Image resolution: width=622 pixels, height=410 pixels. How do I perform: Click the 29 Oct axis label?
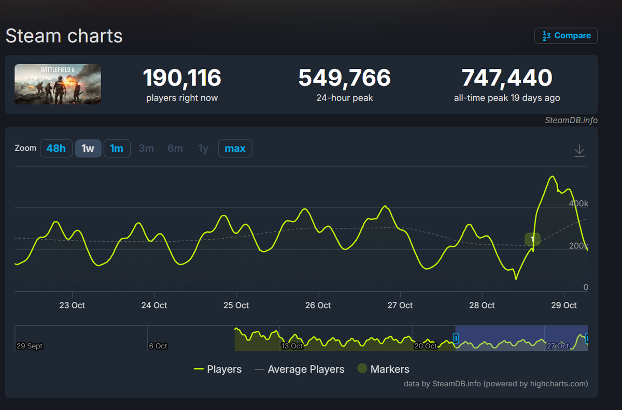coord(563,305)
